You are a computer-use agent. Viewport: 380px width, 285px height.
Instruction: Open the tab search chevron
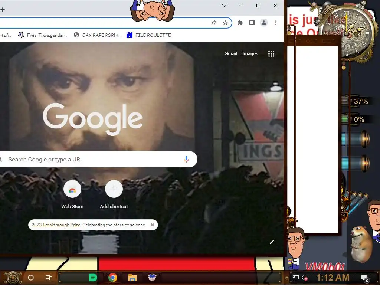224,6
